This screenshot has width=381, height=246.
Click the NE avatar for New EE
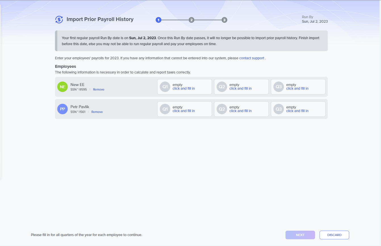click(x=63, y=87)
